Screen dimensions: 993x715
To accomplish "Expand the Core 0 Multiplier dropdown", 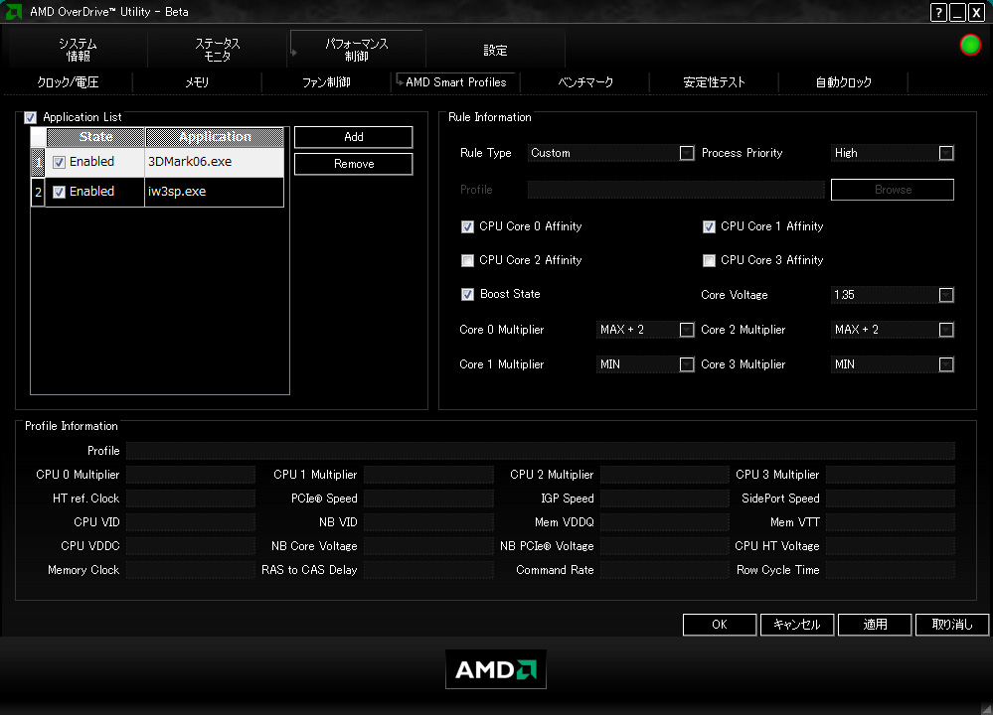I will 687,330.
